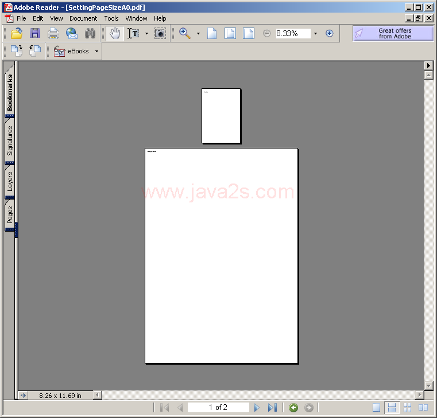Expand the Text Select tool dropdown arrow
Image resolution: width=437 pixels, height=418 pixels.
[146, 34]
